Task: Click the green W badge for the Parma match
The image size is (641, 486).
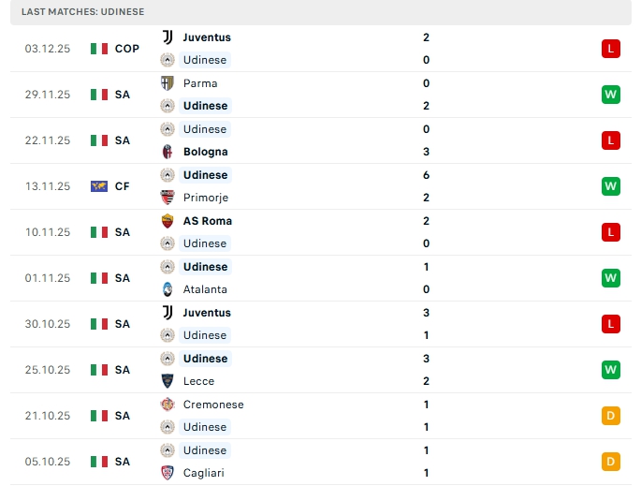Action: (611, 95)
